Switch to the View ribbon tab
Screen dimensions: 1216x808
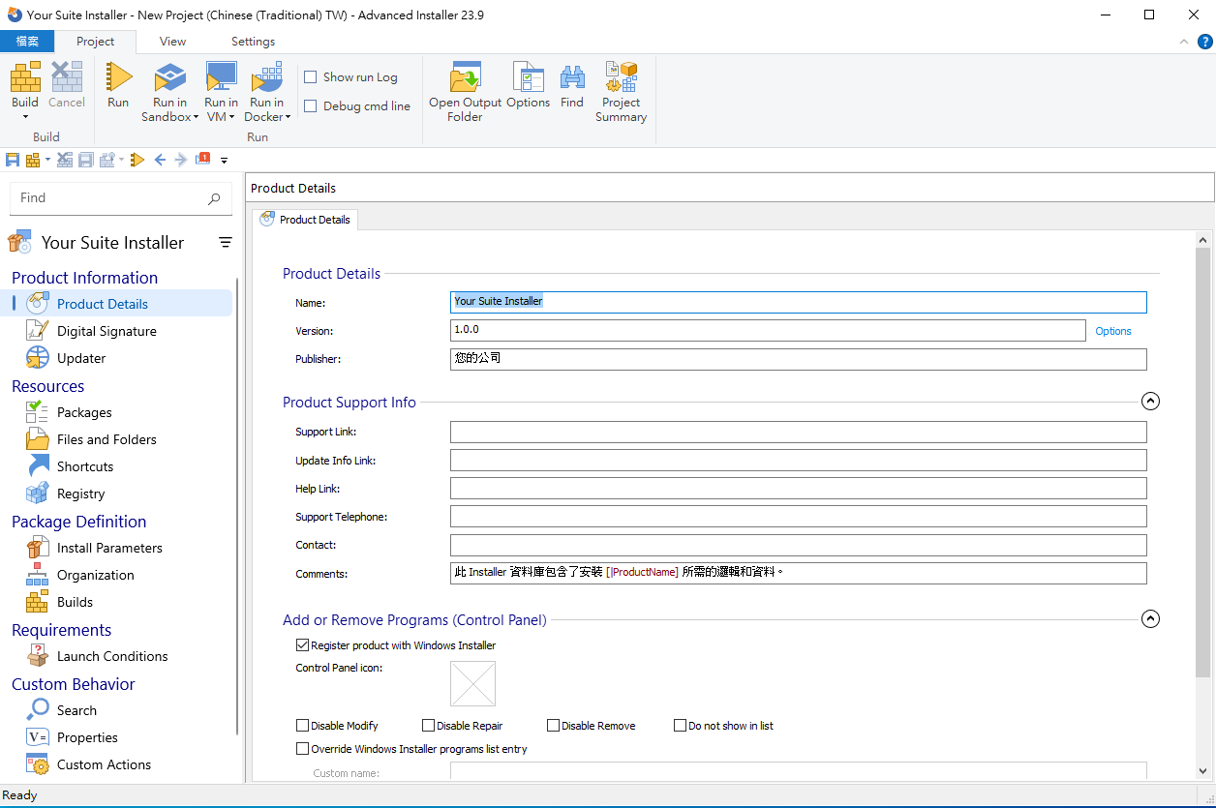click(172, 42)
